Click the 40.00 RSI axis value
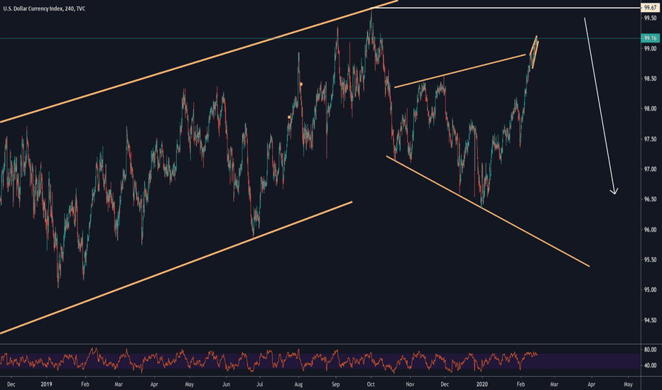Image resolution: width=662 pixels, height=390 pixels. tap(650, 366)
